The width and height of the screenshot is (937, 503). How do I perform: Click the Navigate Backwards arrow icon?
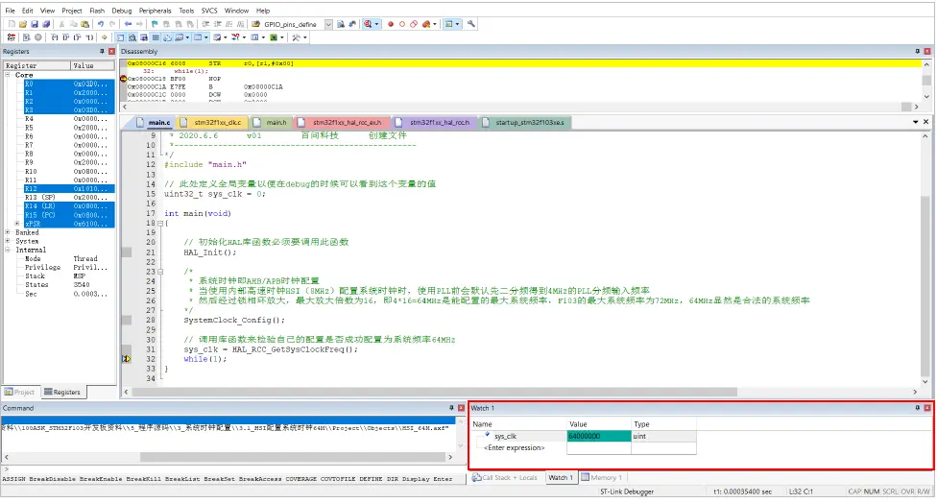click(129, 23)
